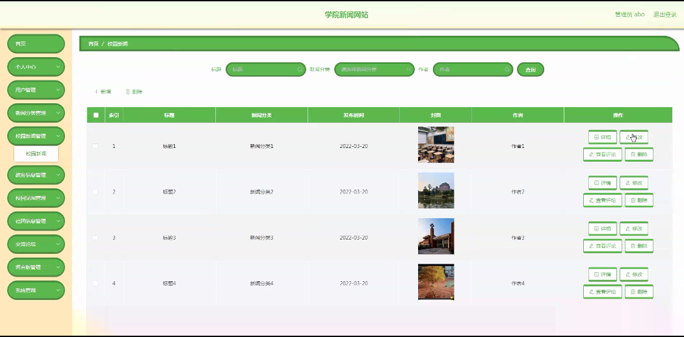Expand the 新闻分类管理 sidebar menu

(x=36, y=113)
